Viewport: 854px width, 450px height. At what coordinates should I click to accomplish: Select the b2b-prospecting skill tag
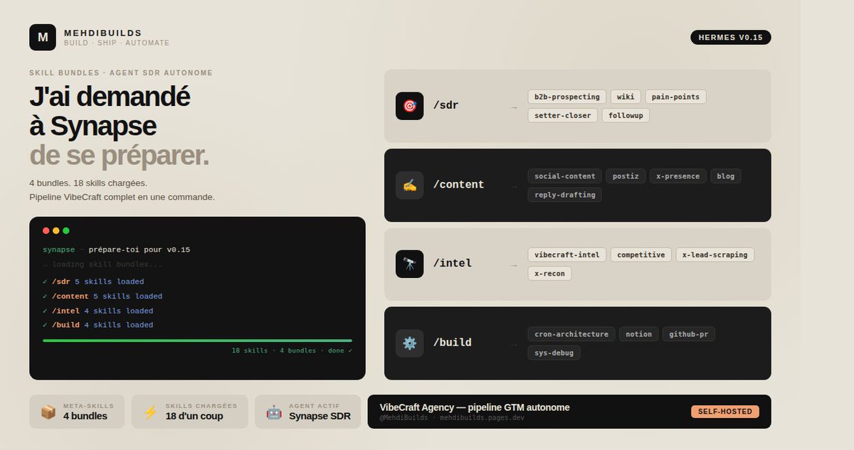pyautogui.click(x=566, y=97)
